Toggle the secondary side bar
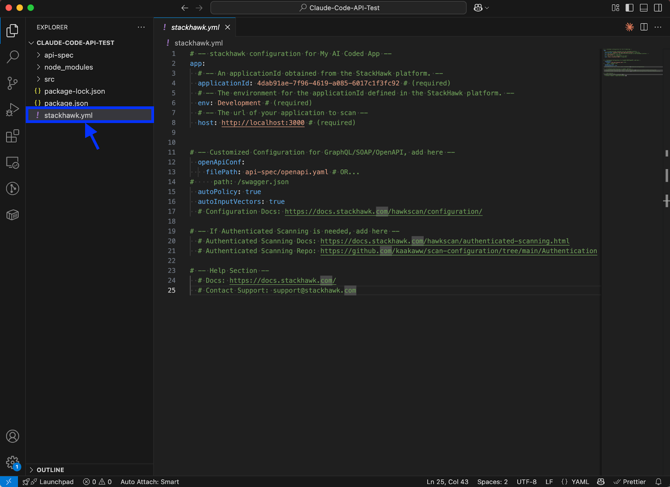Screen dimensions: 670x487 (658, 8)
